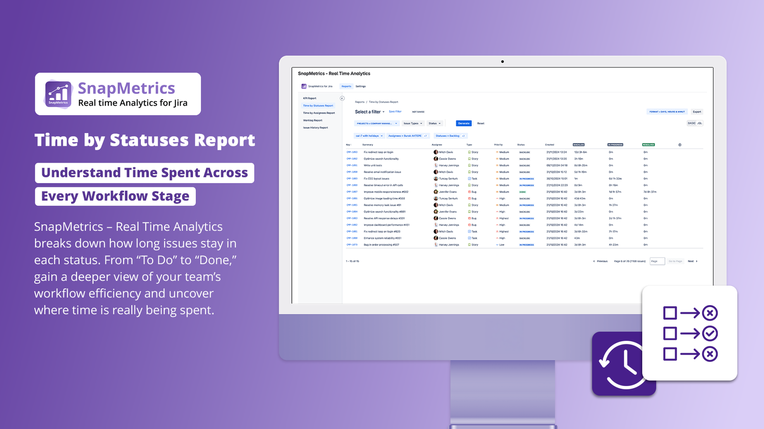Image resolution: width=764 pixels, height=429 pixels.
Task: Click Mitch Davis avatar in the CMP-1093 row
Action: tap(435, 152)
